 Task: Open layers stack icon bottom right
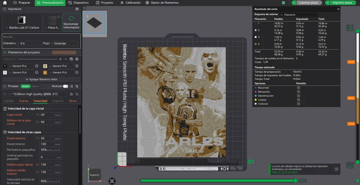(357, 181)
